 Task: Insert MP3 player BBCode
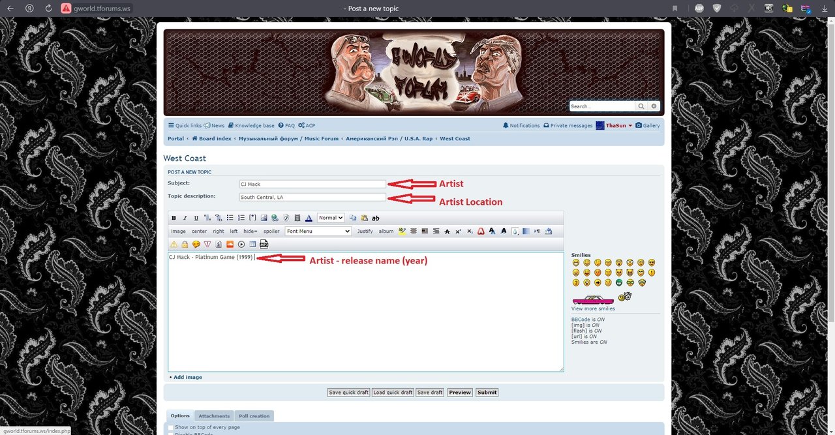(x=264, y=245)
